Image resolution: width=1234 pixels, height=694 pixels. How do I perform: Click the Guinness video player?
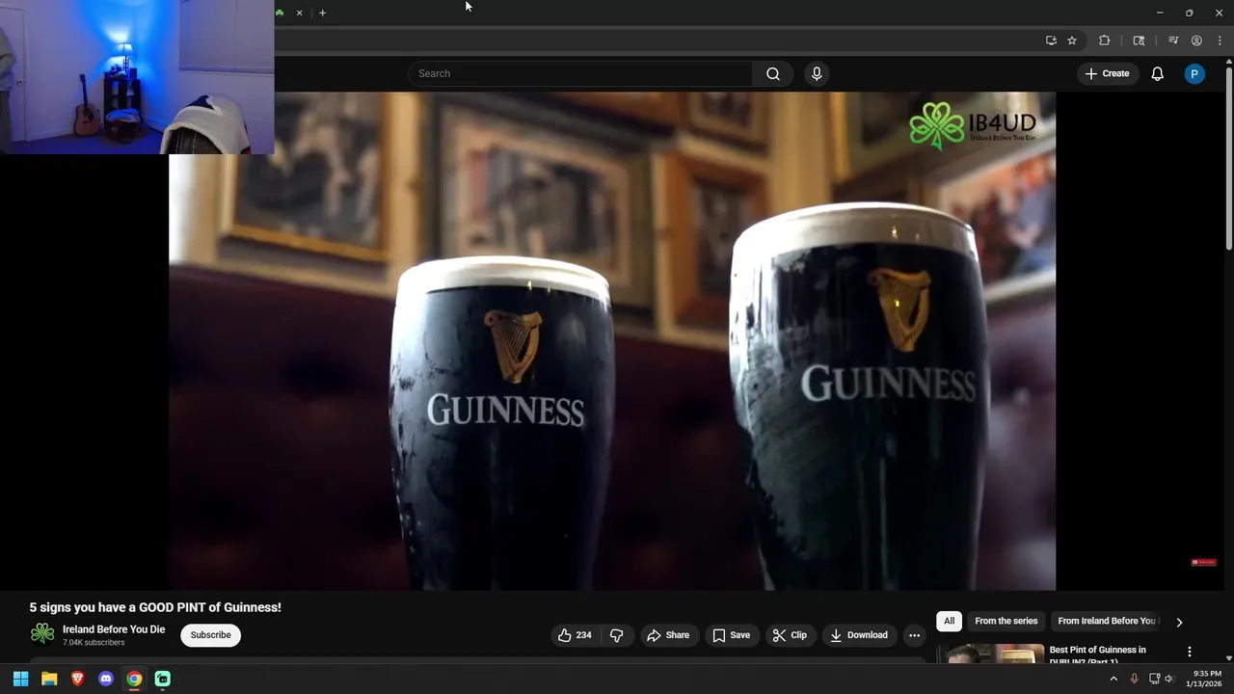point(612,341)
